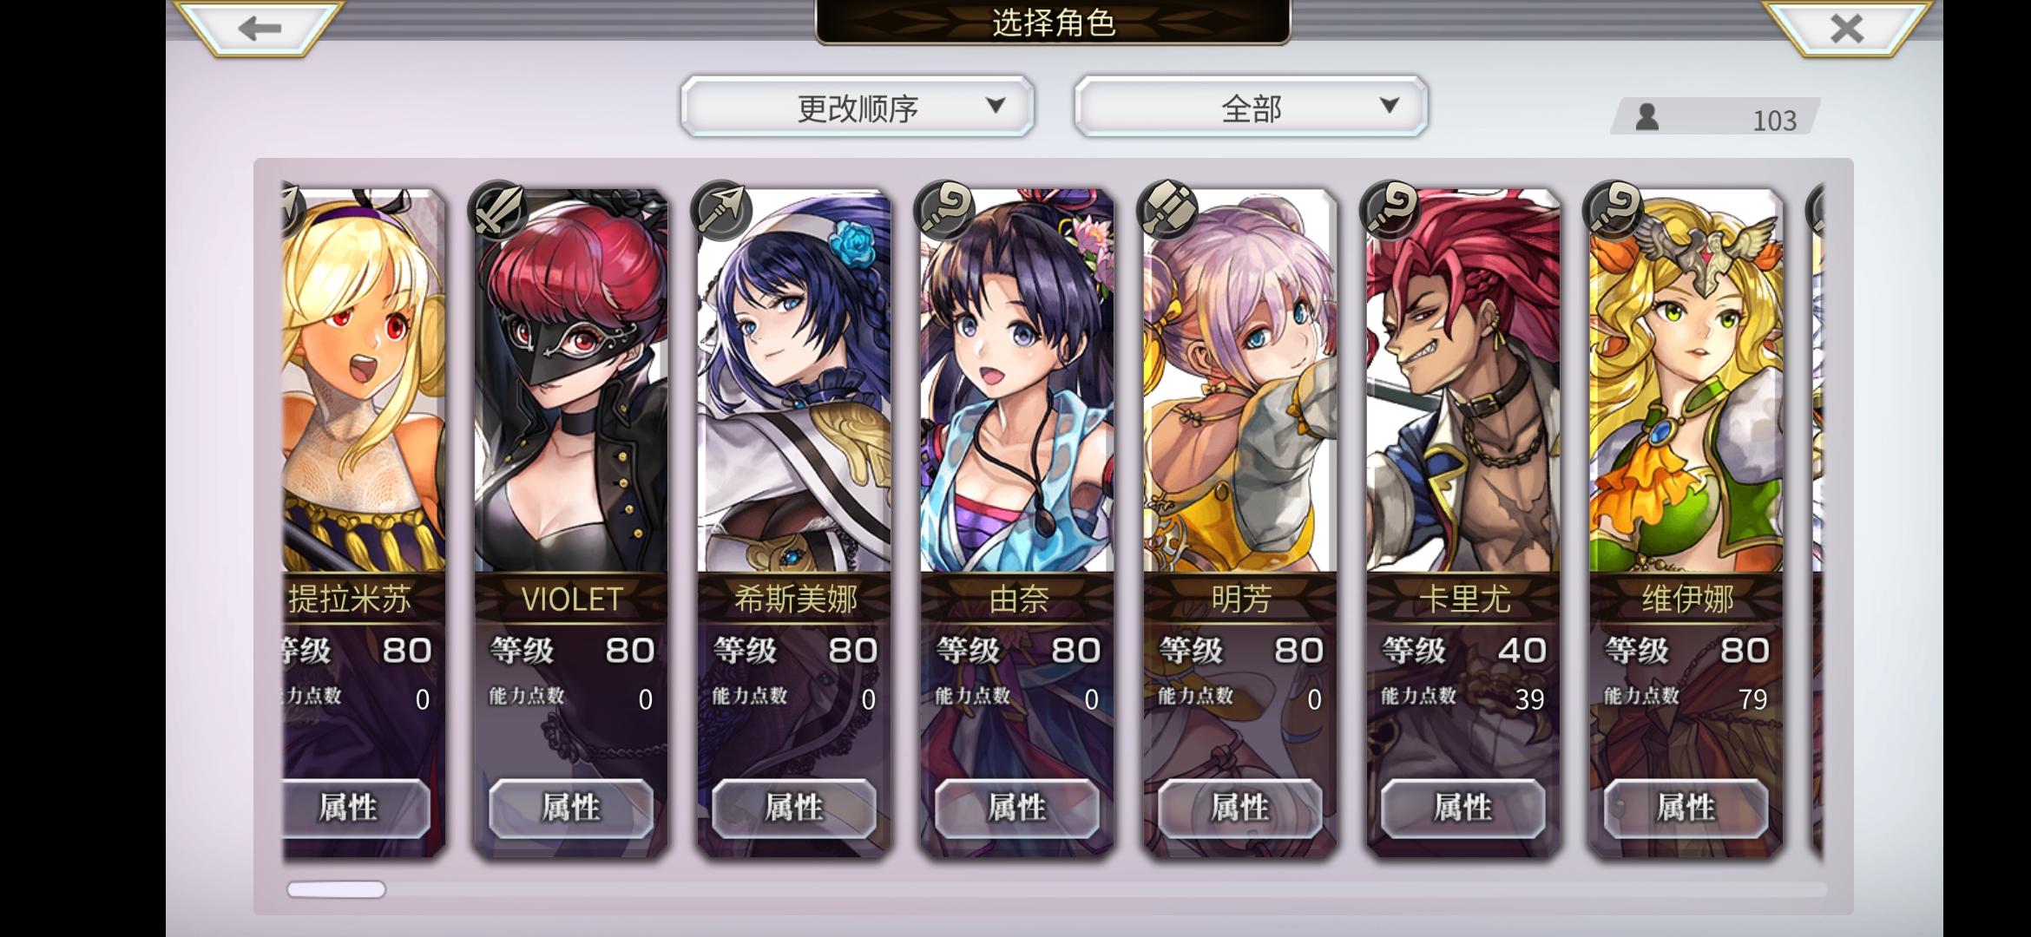Open the 全部 filter dropdown

tap(1251, 107)
